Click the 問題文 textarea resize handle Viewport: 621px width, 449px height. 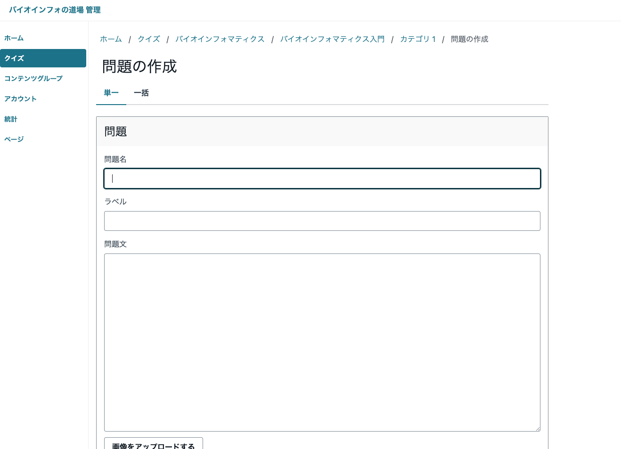[537, 428]
